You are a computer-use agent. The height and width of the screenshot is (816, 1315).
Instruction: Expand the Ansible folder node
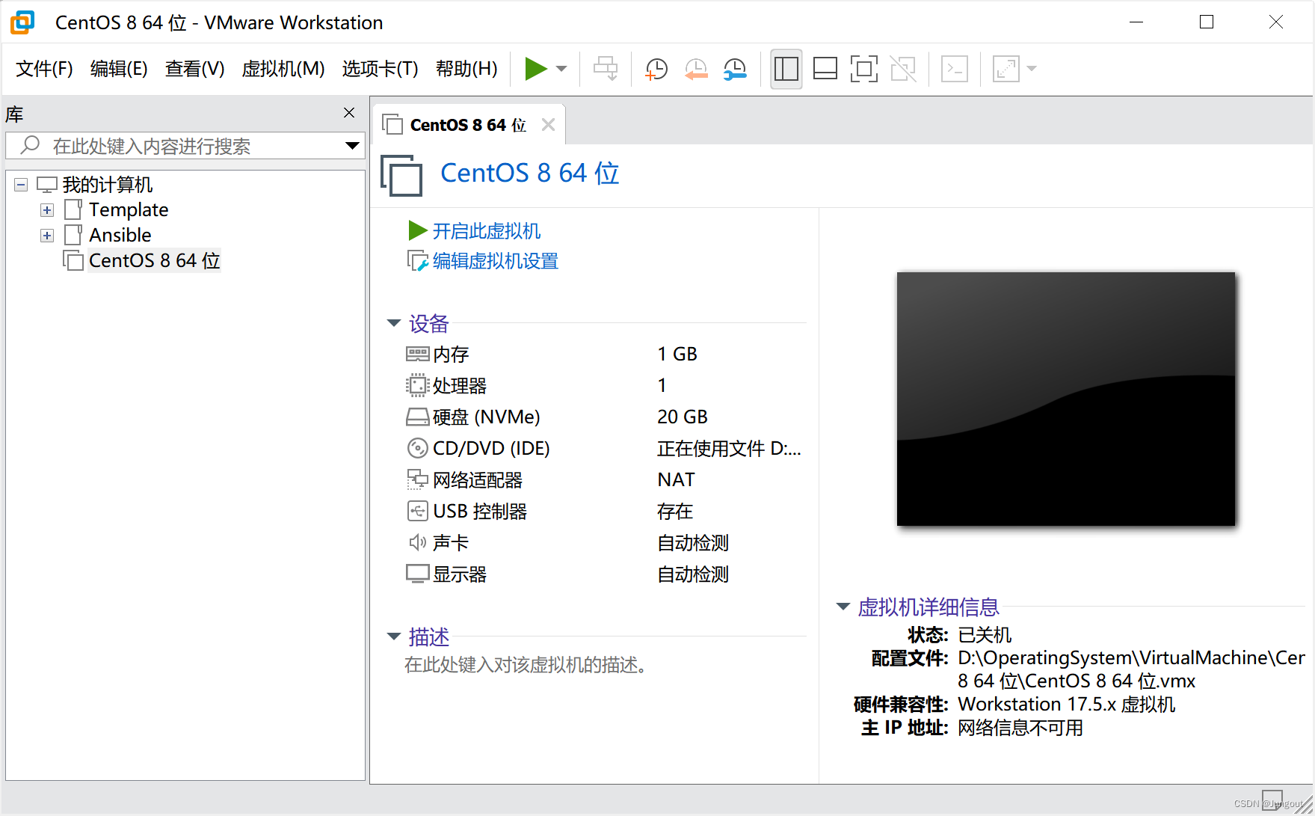click(x=47, y=236)
